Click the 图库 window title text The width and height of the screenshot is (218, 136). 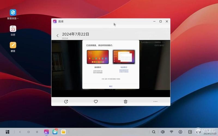click(x=61, y=21)
